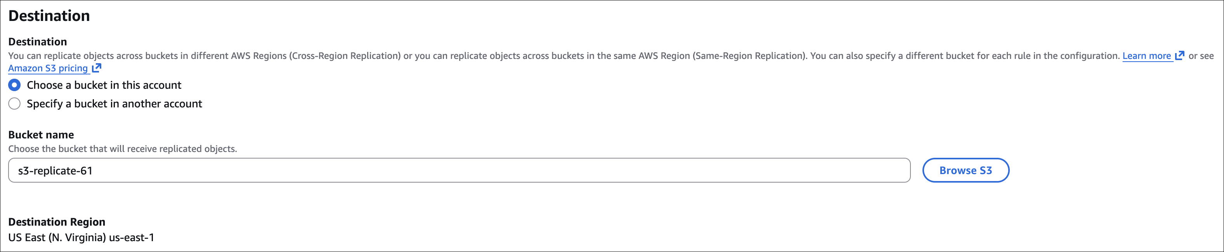Image resolution: width=1224 pixels, height=252 pixels.
Task: Click the "(Cross-Region Replication)" text in the description
Action: 345,56
